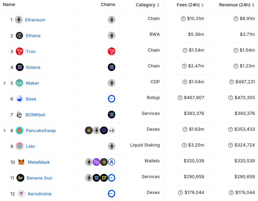Image resolution: width=258 pixels, height=201 pixels.
Task: Click the Arbitrum chain icon in MetaMask row
Action: point(112,162)
